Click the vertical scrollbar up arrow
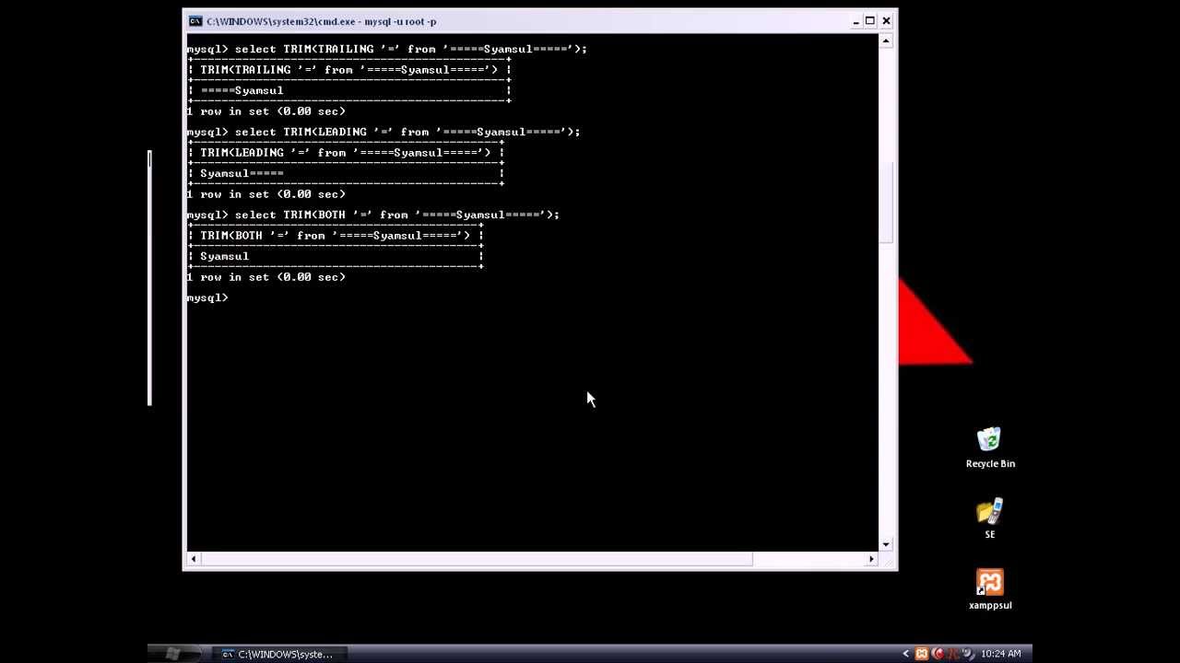 pos(886,41)
